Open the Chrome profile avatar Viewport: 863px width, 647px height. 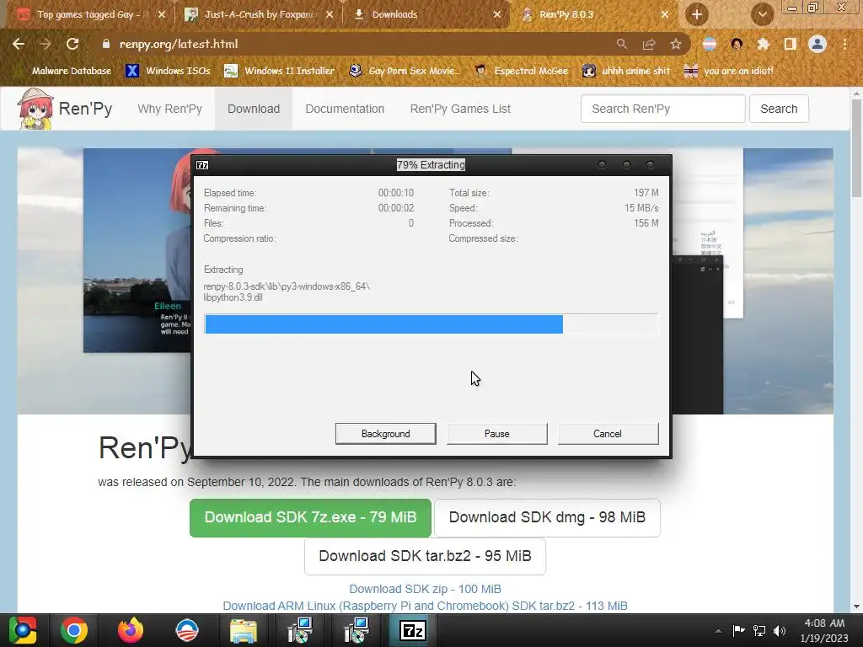tap(817, 44)
